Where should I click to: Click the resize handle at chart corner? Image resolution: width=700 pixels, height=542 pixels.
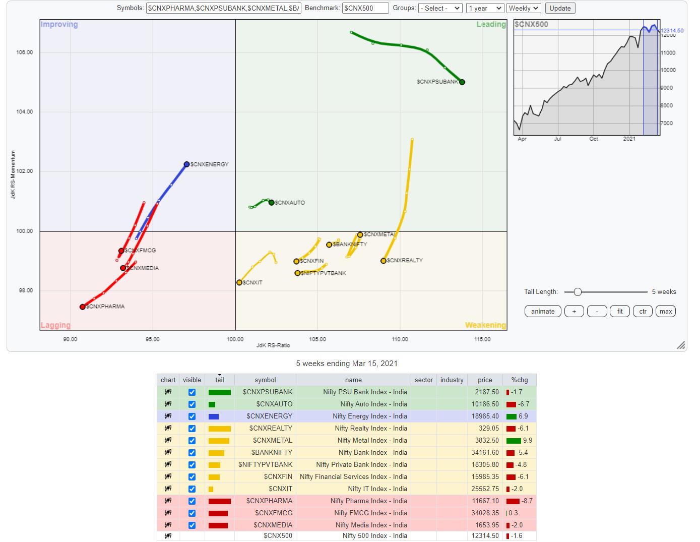680,345
